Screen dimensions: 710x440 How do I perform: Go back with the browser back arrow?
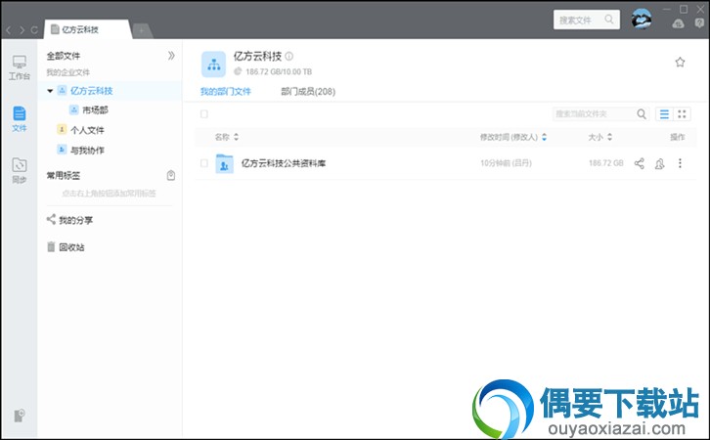click(x=9, y=30)
